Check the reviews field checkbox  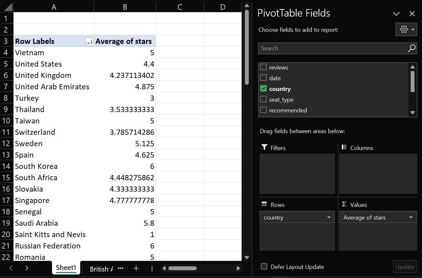[x=263, y=67]
